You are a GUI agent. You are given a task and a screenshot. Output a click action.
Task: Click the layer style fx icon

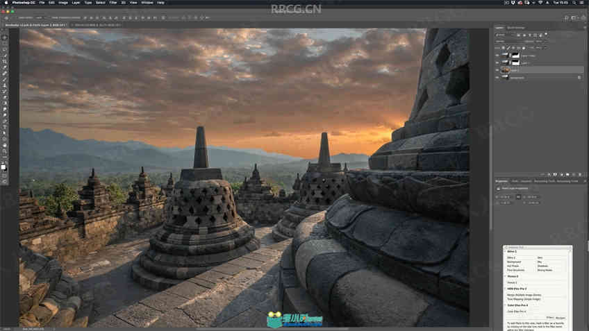[x=549, y=174]
